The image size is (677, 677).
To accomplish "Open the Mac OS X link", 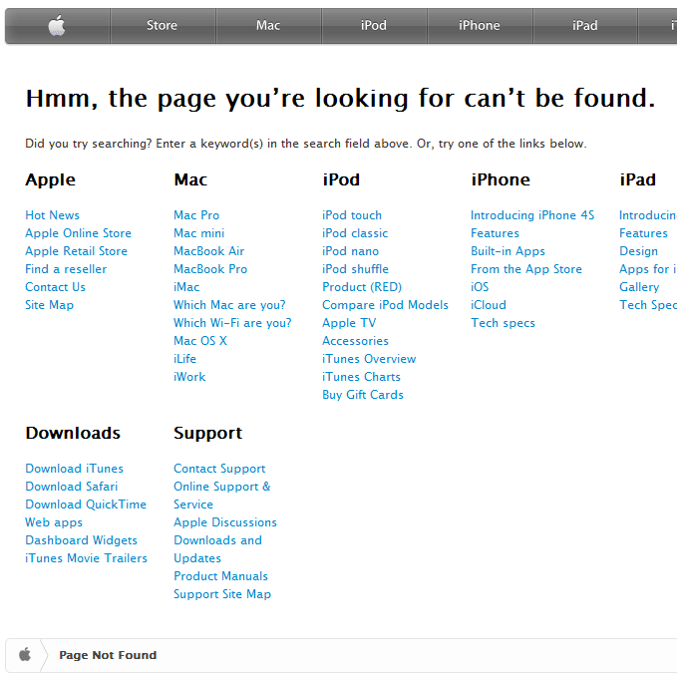I will (200, 341).
